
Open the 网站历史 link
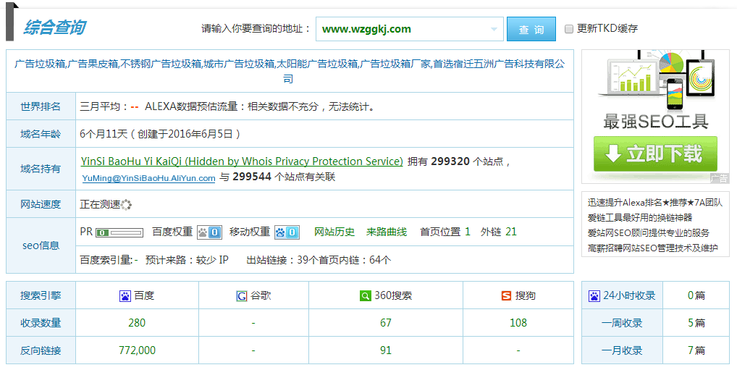click(x=334, y=232)
